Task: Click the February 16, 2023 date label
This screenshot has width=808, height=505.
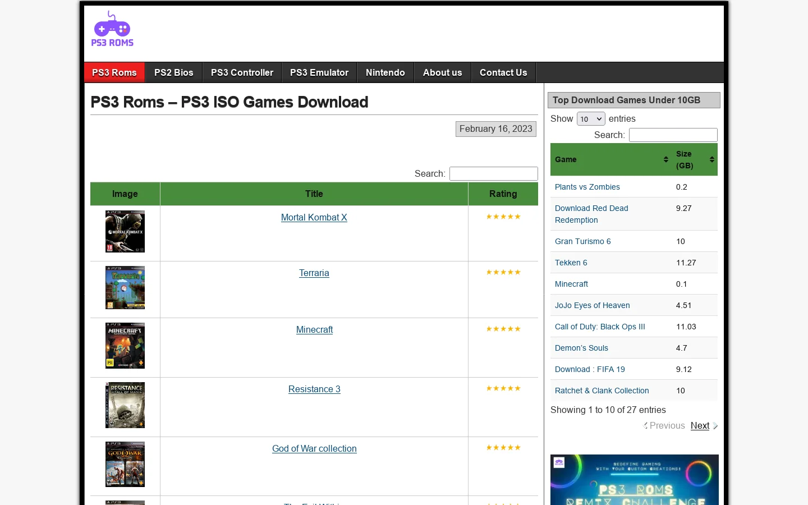Action: (496, 129)
